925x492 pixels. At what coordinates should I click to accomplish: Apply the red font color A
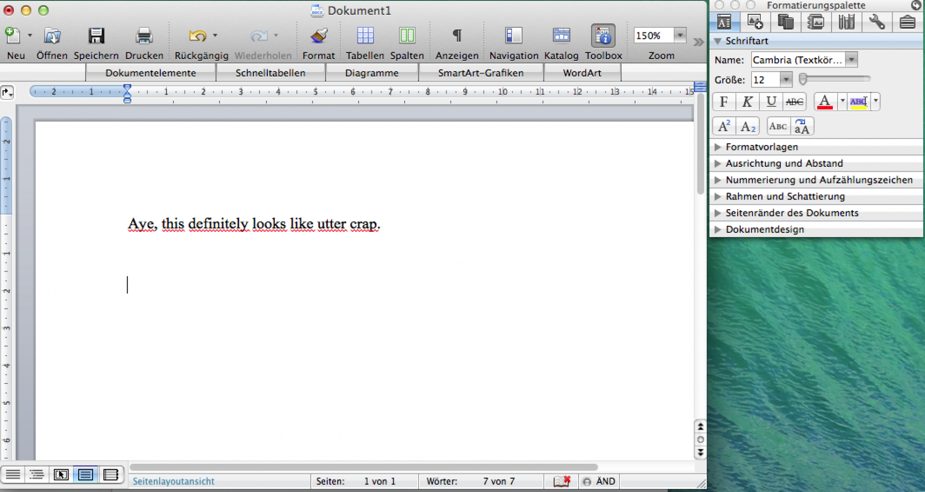[825, 102]
